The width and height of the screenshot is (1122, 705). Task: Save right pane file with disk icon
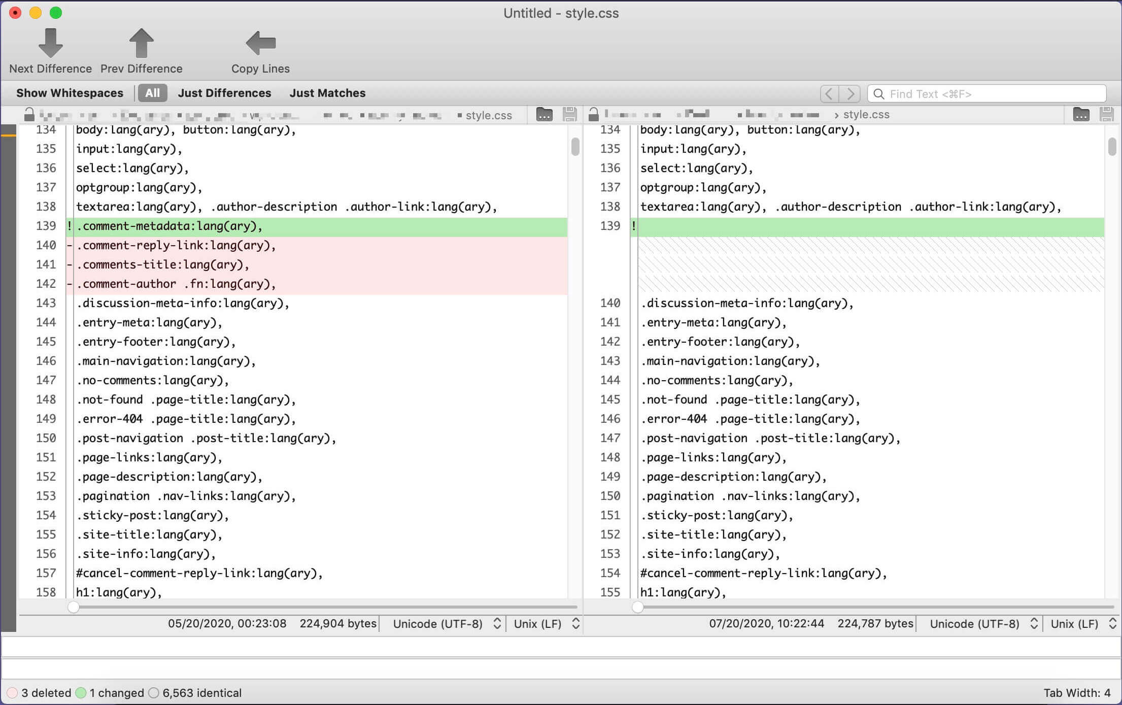[1107, 115]
